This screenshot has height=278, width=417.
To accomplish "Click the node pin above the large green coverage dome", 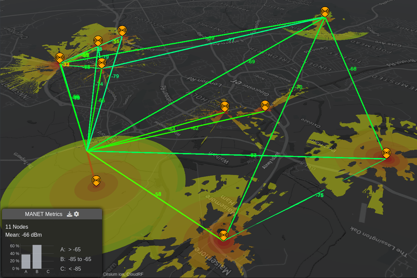I will 96,180.
